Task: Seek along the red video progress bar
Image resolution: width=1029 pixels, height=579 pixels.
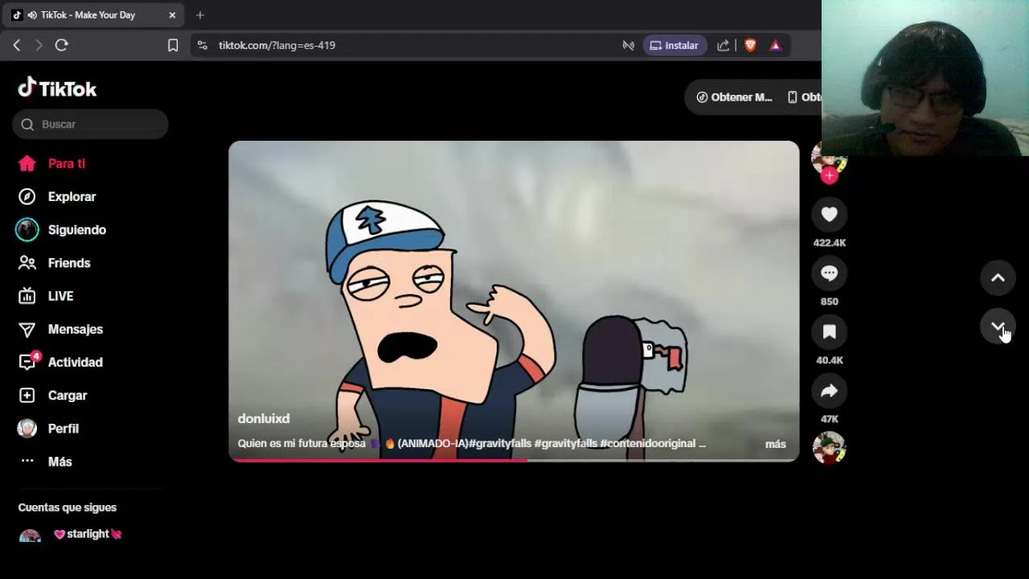Action: pos(514,460)
